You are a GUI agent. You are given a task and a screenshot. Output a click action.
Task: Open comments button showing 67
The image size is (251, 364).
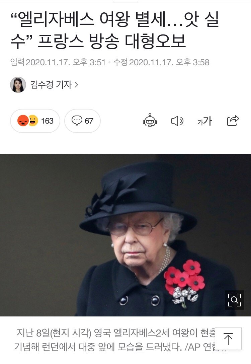click(x=82, y=121)
